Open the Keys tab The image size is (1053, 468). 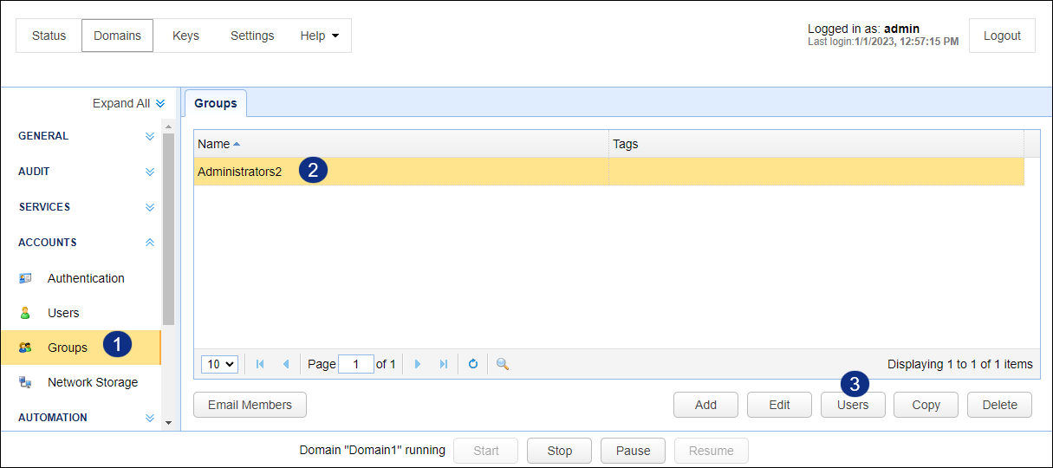[x=185, y=36]
